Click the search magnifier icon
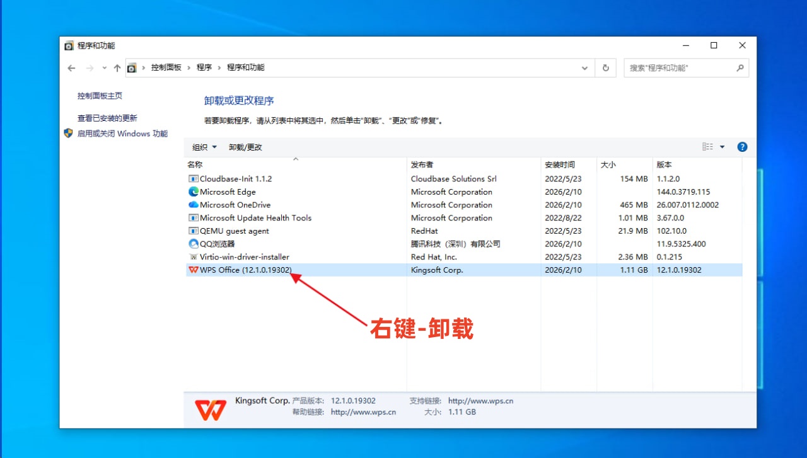 [740, 68]
